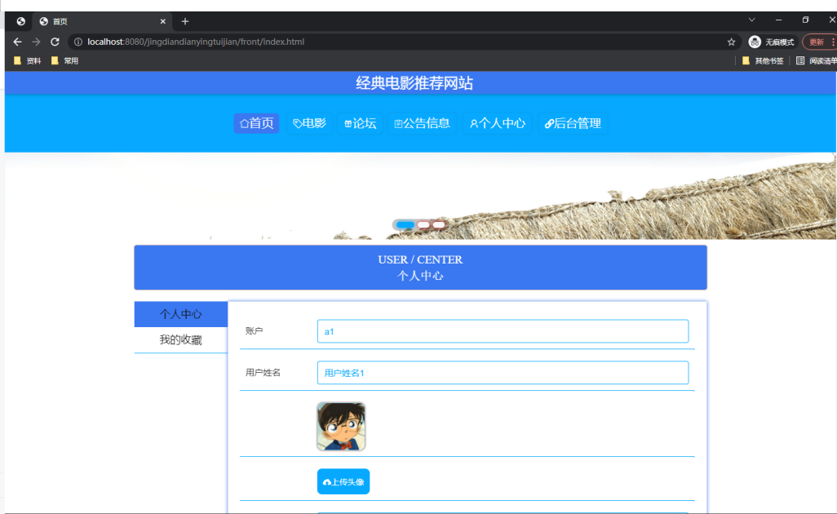Click the 经典电影推荐网站 site title

pyautogui.click(x=414, y=83)
